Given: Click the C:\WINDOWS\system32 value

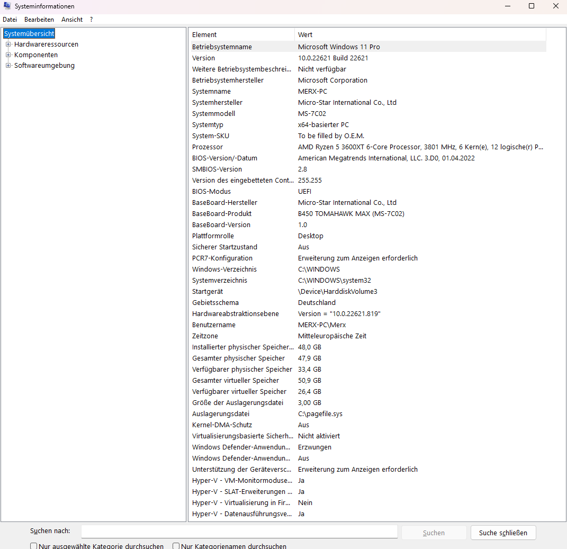Looking at the screenshot, I should click(334, 280).
